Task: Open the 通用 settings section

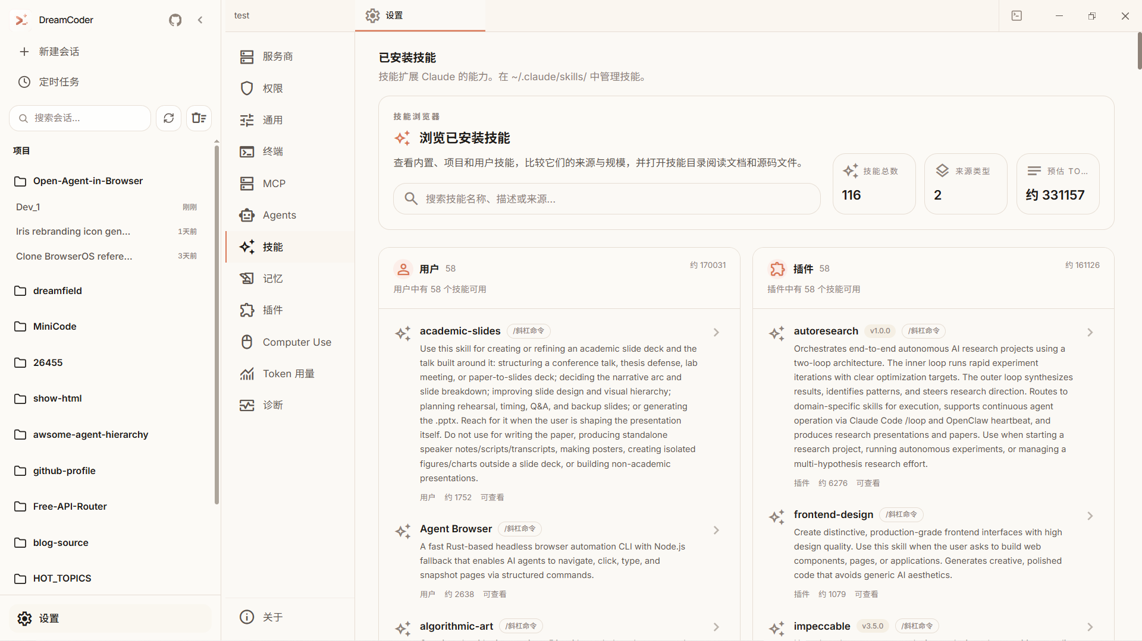Action: [290, 120]
